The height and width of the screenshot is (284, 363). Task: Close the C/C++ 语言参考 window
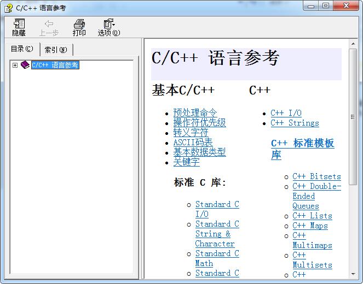coord(346,6)
